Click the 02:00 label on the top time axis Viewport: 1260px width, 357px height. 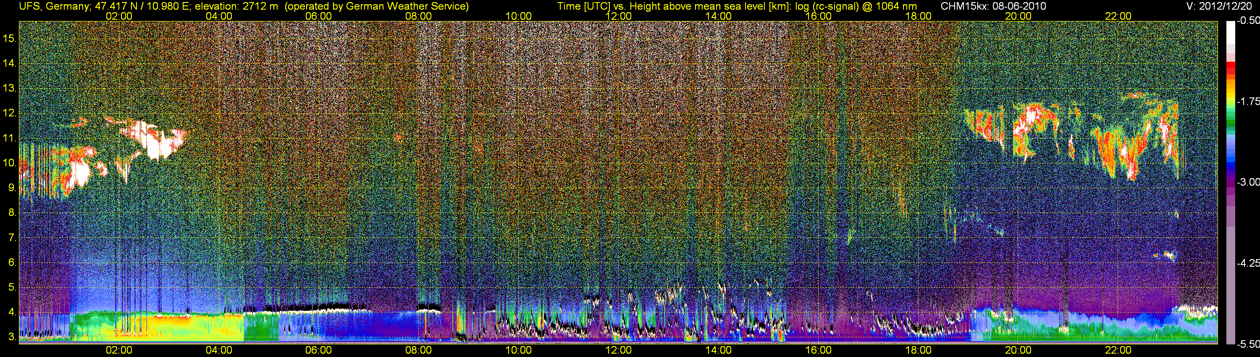pyautogui.click(x=119, y=16)
